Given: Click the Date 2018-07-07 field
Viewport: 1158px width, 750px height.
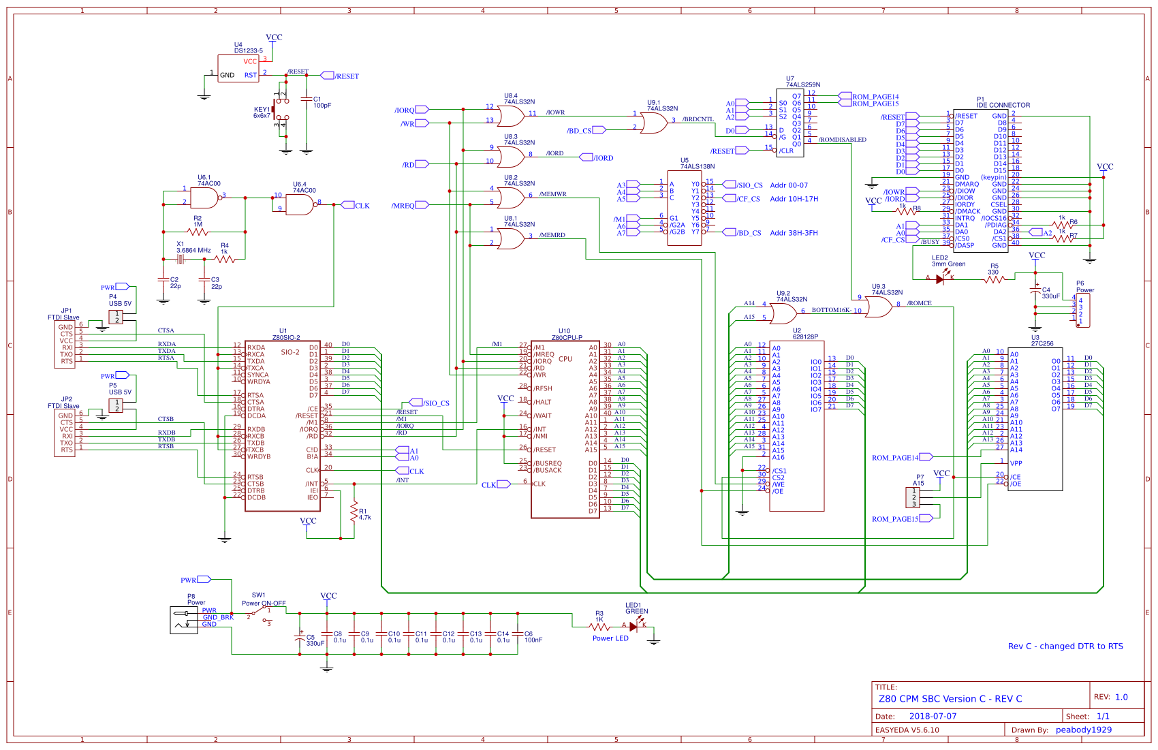Looking at the screenshot, I should pyautogui.click(x=933, y=716).
